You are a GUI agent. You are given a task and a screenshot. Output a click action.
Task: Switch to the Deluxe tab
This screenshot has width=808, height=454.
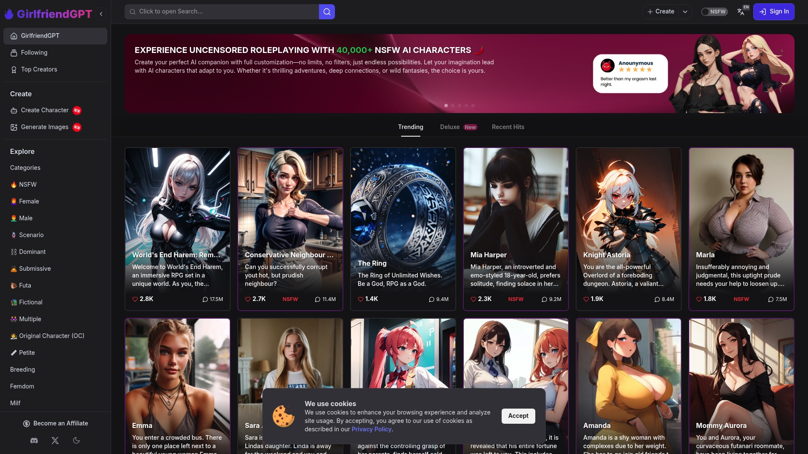pos(458,127)
